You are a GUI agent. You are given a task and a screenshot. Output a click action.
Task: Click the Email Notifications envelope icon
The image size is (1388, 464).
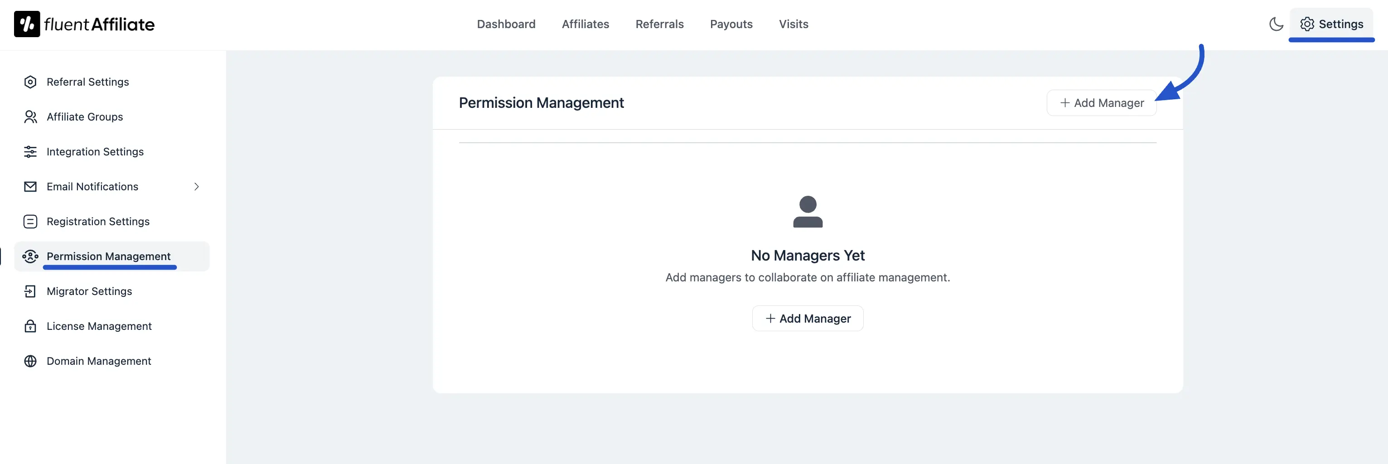[x=30, y=187]
